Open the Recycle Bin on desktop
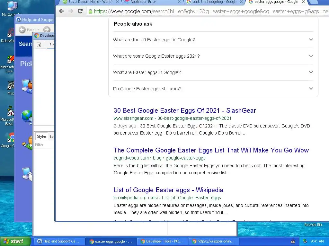This screenshot has height=246, width=329. [313, 225]
